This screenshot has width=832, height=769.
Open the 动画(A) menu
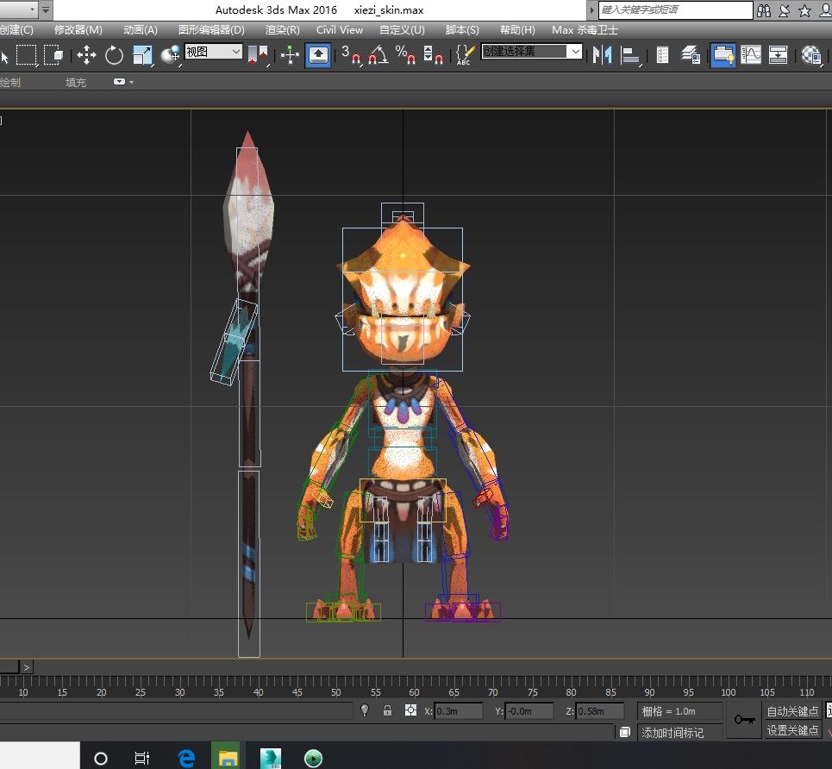point(140,29)
